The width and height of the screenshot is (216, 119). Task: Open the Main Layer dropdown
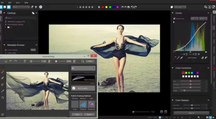180,7
